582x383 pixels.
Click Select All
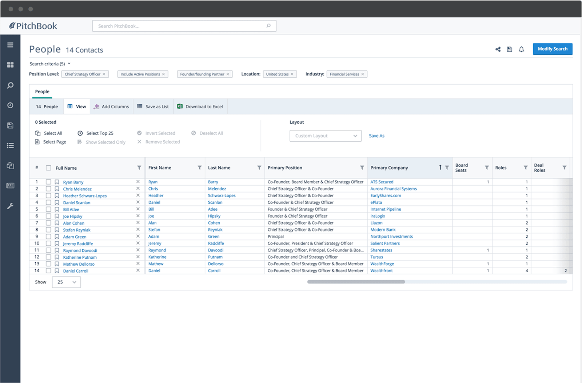coord(49,133)
